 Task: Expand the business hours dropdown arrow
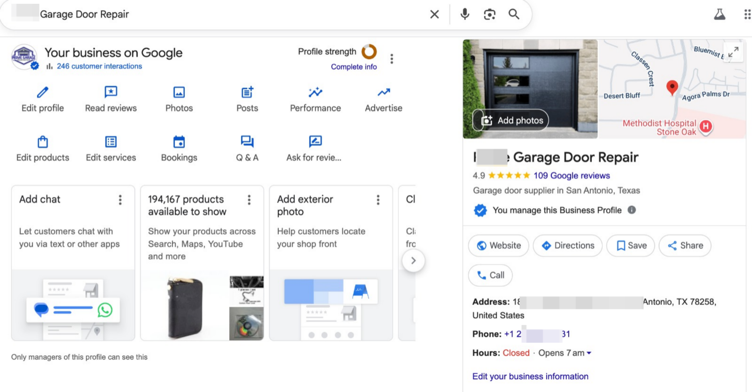tap(589, 353)
